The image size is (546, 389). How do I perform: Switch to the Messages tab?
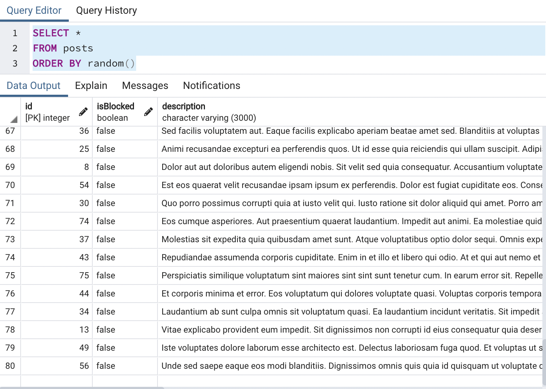click(x=145, y=86)
